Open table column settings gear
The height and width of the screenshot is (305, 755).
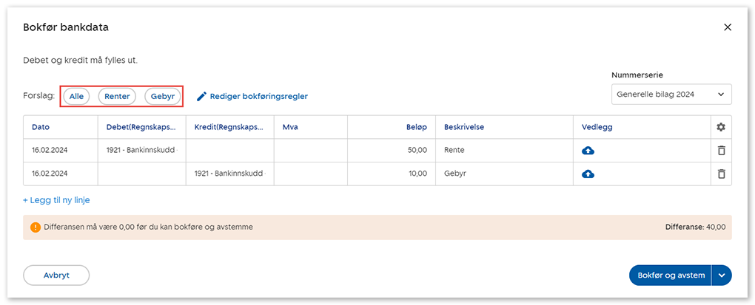pos(721,127)
